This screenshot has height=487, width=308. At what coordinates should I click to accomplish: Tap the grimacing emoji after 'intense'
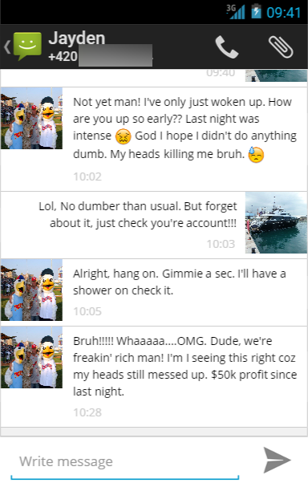coord(123,136)
